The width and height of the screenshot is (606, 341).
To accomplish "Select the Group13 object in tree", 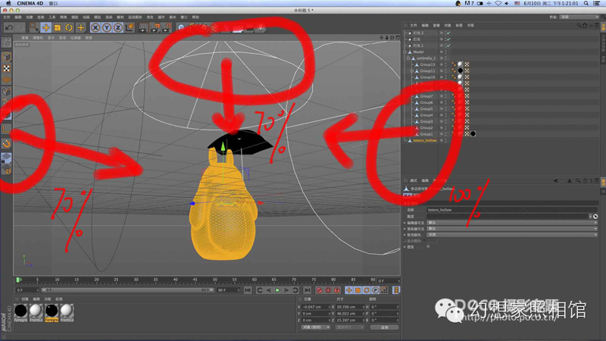I will click(427, 64).
